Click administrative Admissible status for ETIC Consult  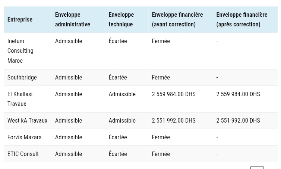pos(68,154)
